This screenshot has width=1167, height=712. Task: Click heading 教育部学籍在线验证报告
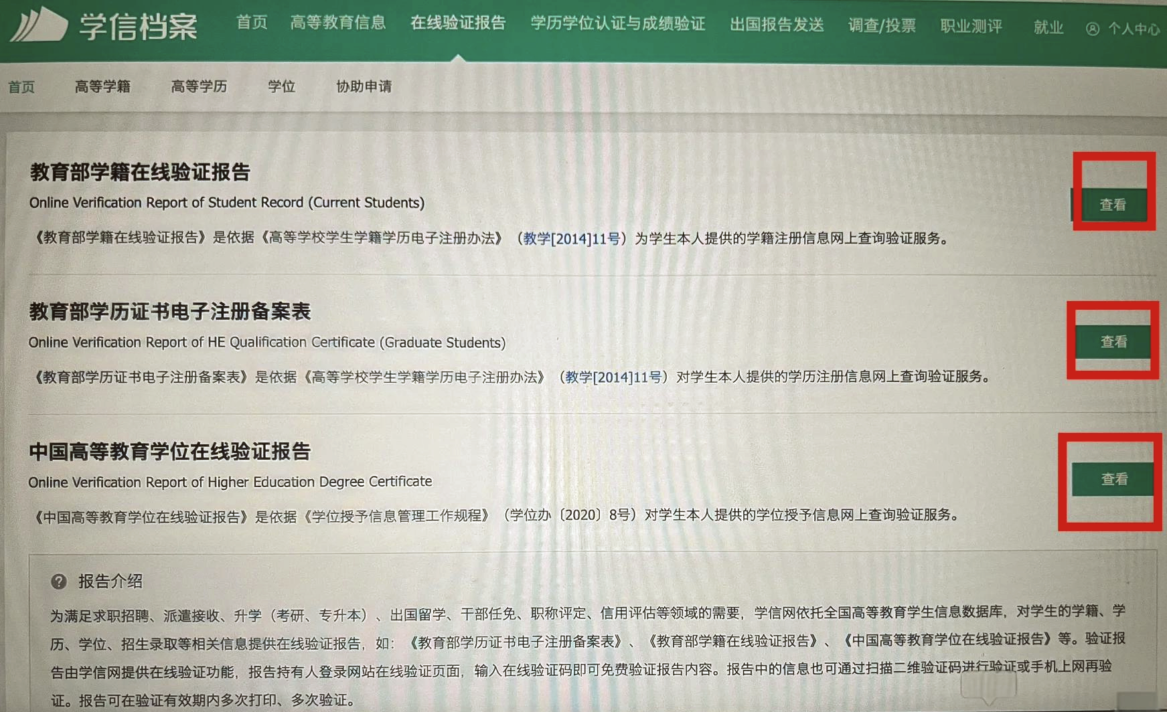pos(140,173)
